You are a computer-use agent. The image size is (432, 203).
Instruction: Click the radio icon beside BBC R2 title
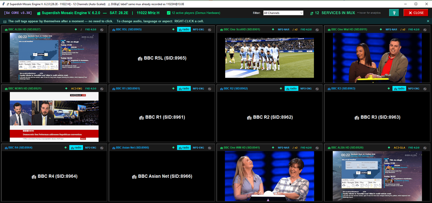[221, 89]
